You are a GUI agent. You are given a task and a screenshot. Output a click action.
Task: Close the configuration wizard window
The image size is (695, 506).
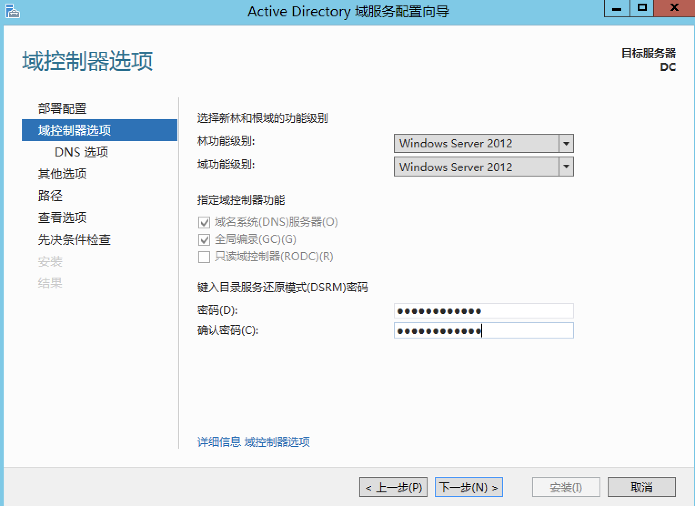pyautogui.click(x=674, y=8)
